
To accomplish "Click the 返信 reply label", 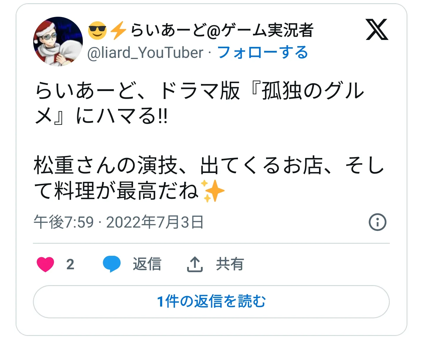I will click(147, 264).
